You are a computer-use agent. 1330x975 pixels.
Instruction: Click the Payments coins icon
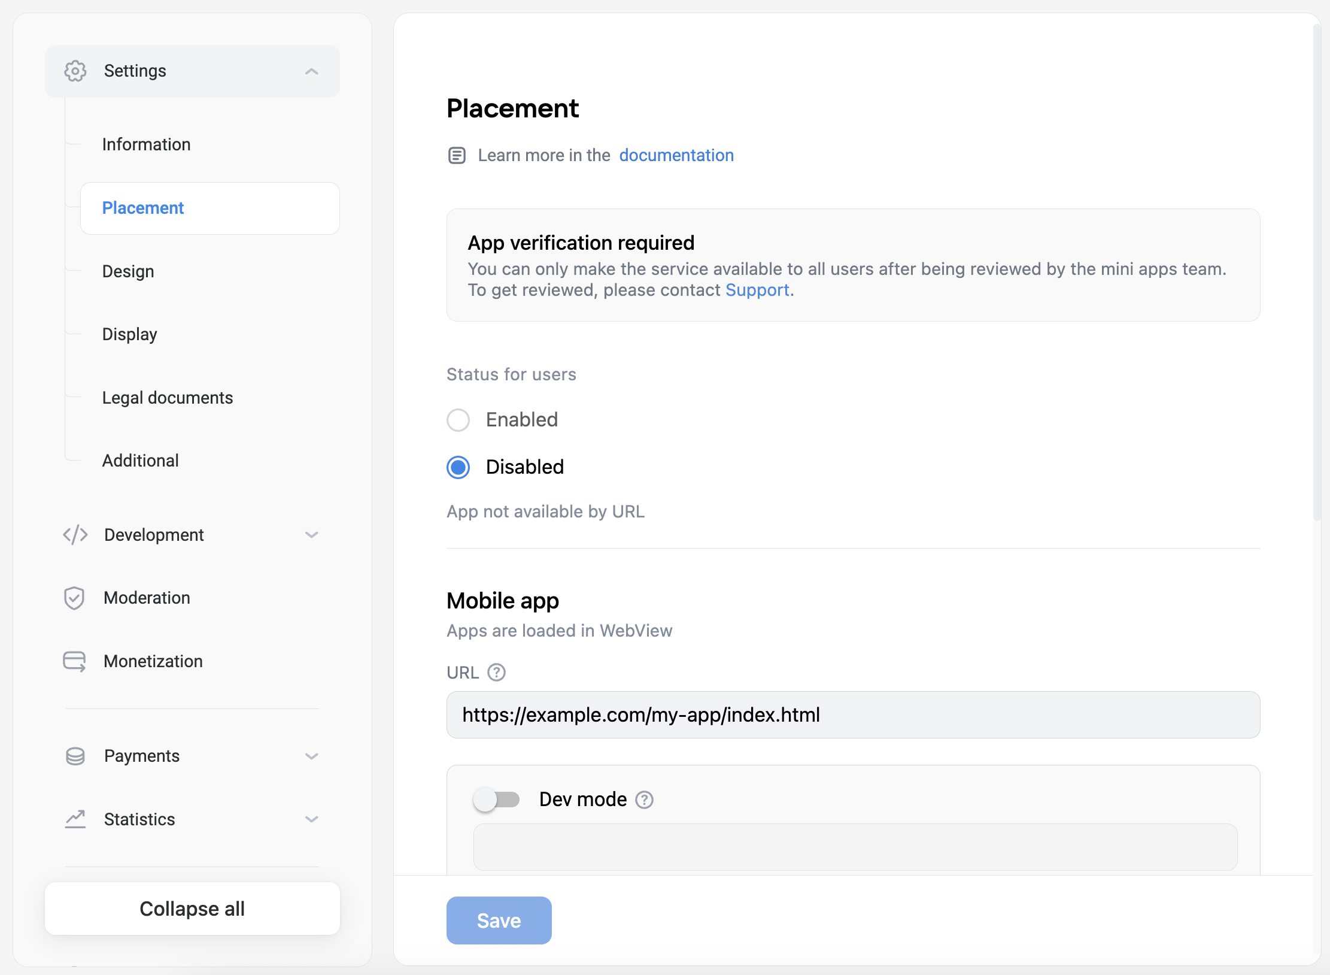pyautogui.click(x=75, y=756)
